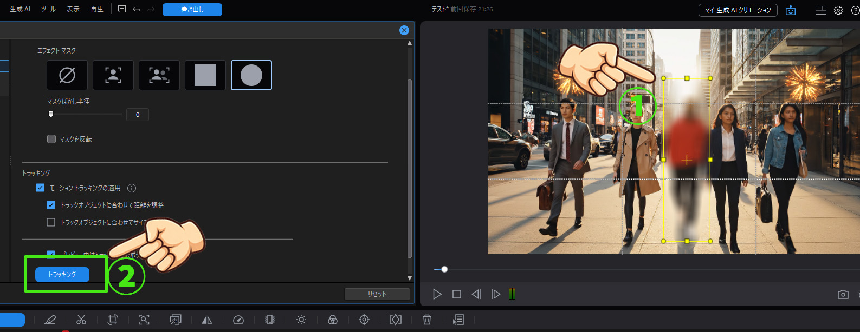Open the speed gauge tool
Screen dimensions: 860x332
(x=238, y=320)
